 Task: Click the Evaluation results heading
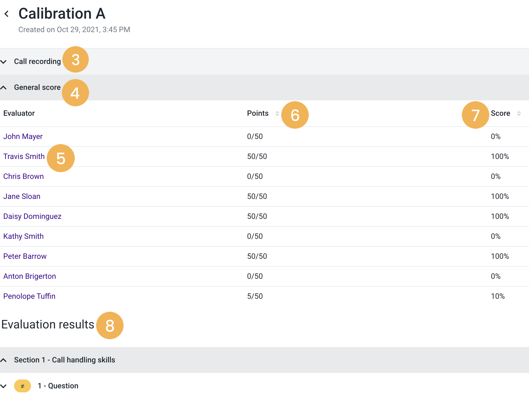(48, 325)
